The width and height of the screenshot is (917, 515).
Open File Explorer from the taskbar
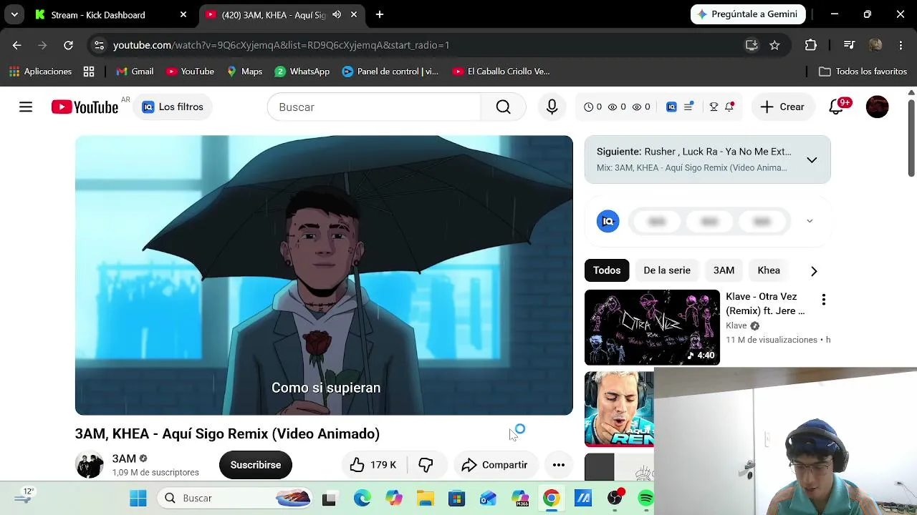tap(426, 498)
